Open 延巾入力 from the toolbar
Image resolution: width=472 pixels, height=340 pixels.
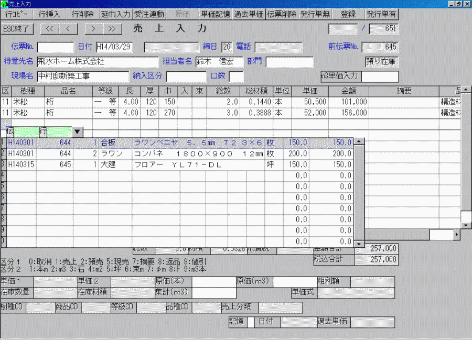115,14
